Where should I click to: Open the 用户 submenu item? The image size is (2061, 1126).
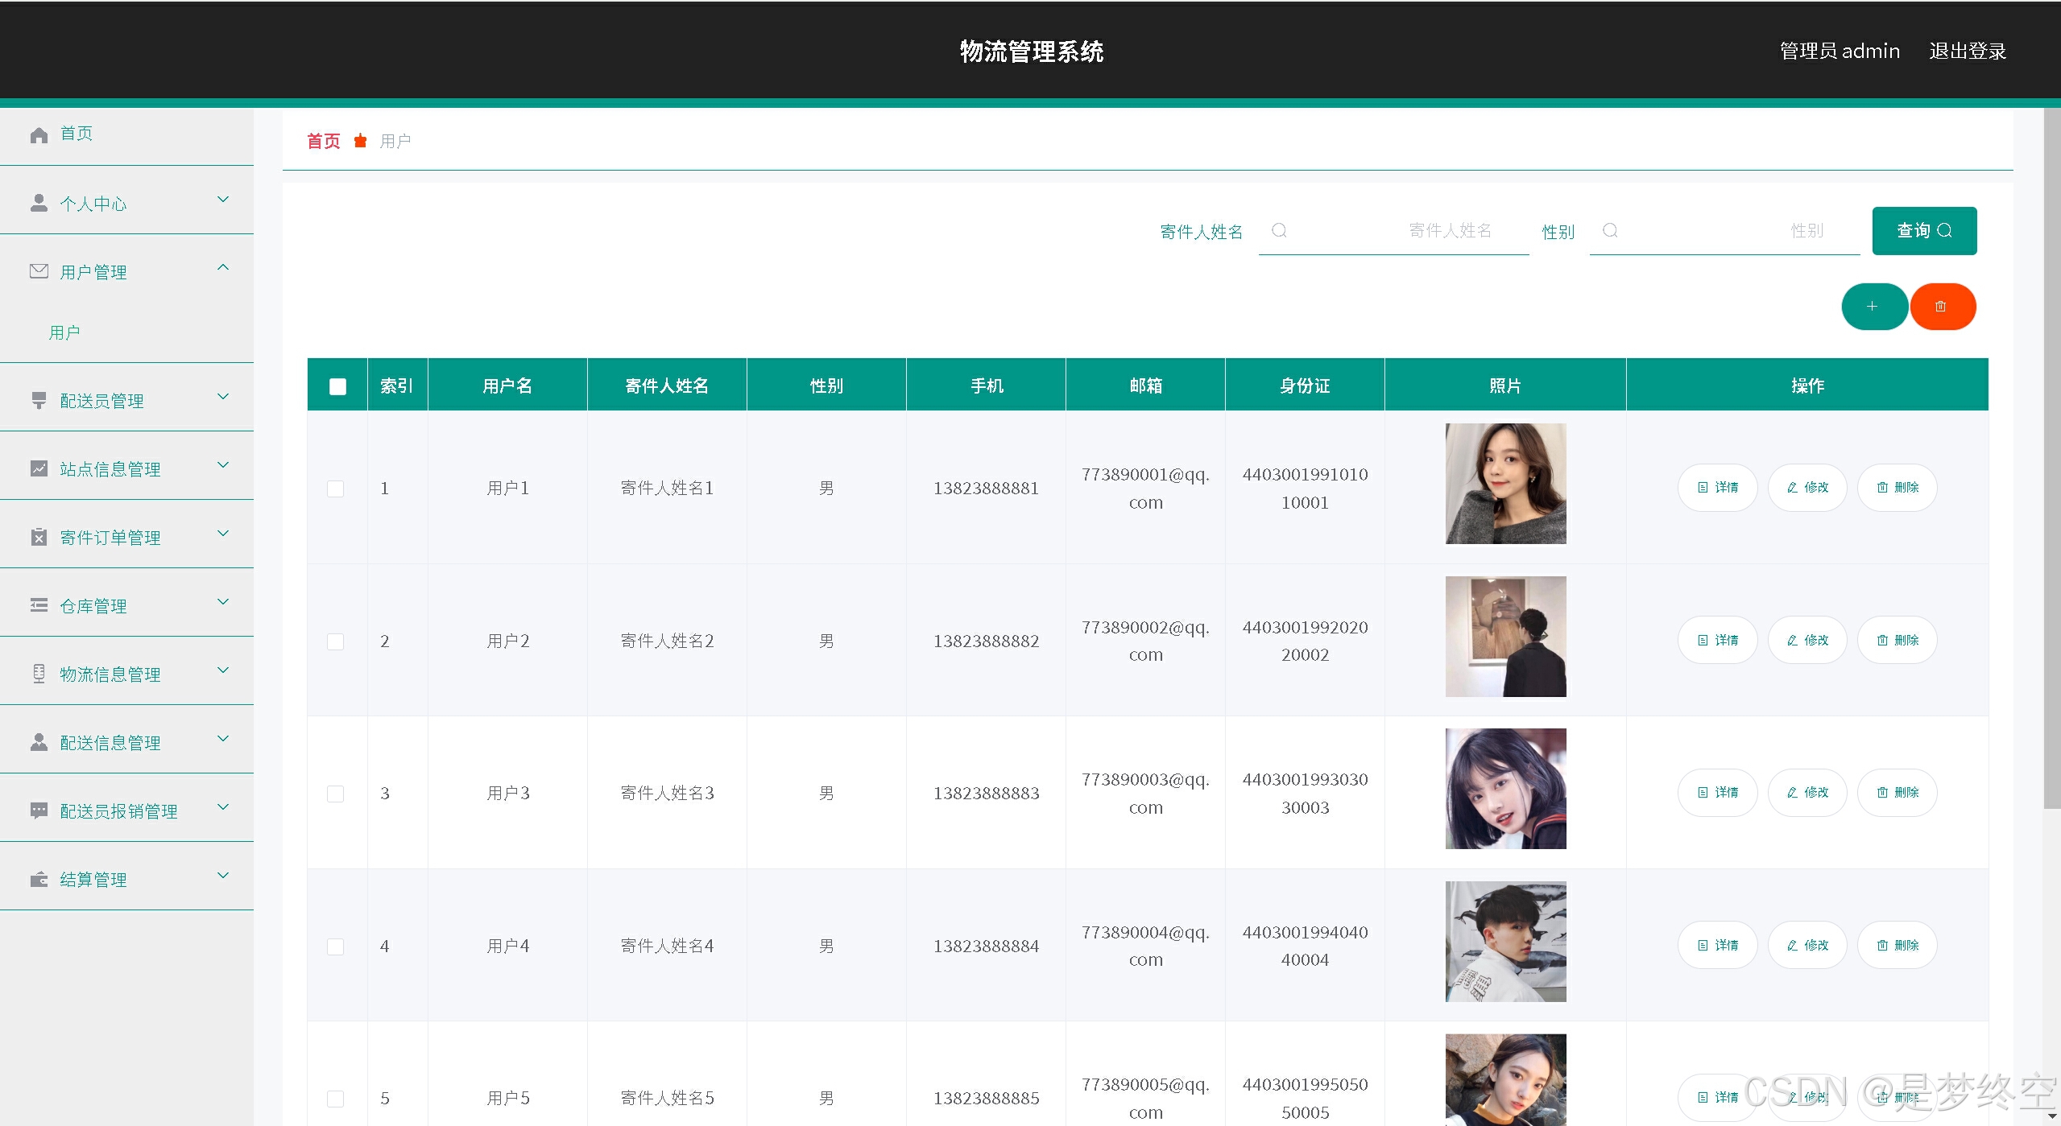pyautogui.click(x=64, y=332)
